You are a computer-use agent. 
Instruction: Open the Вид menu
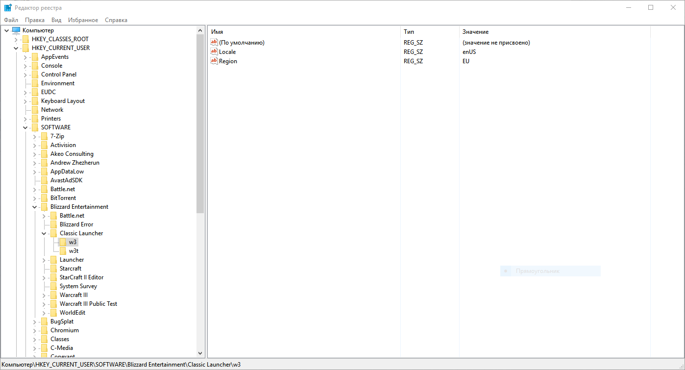[56, 20]
